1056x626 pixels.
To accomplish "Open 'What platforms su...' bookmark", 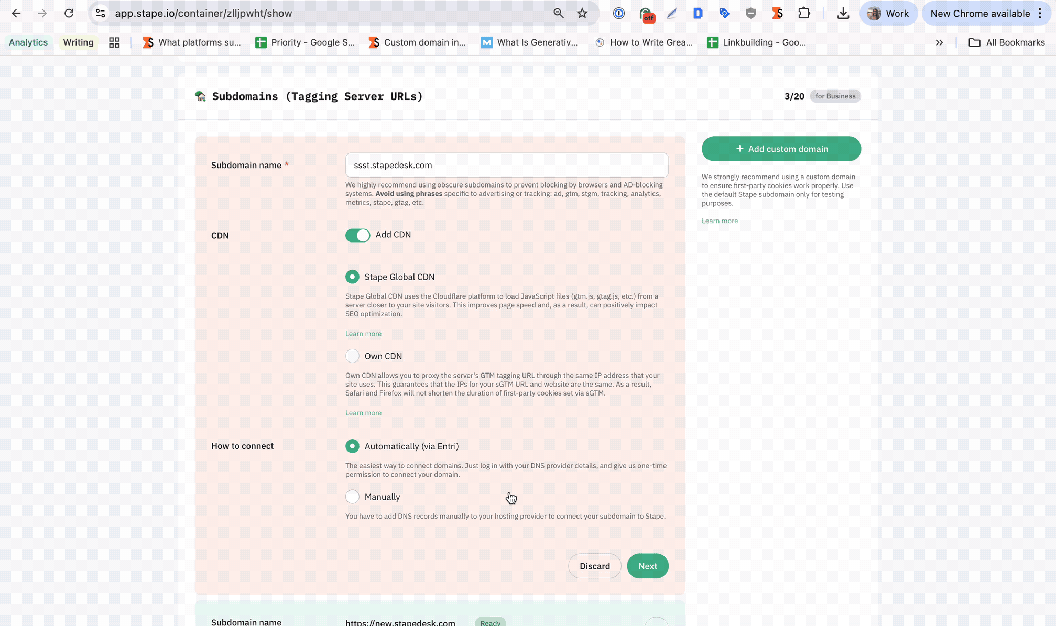I will point(192,42).
